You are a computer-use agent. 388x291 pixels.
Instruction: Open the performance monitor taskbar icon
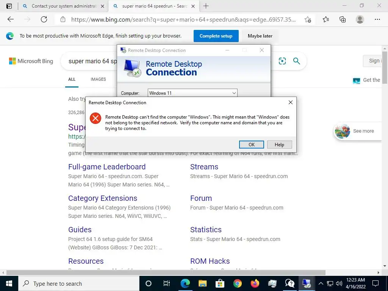tap(272, 283)
